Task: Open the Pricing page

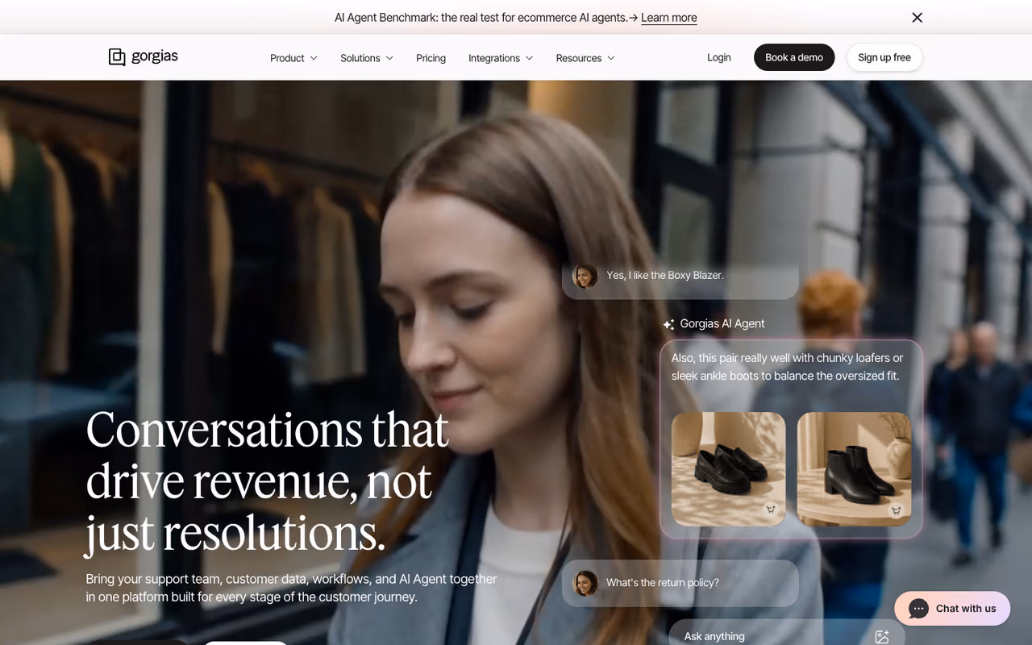Action: (431, 58)
